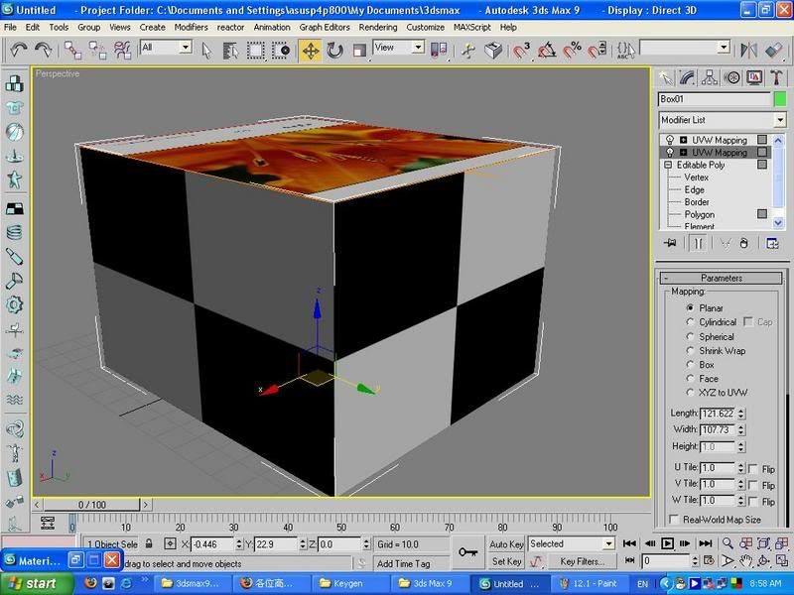Activate the Select Object arrow tool

point(206,51)
